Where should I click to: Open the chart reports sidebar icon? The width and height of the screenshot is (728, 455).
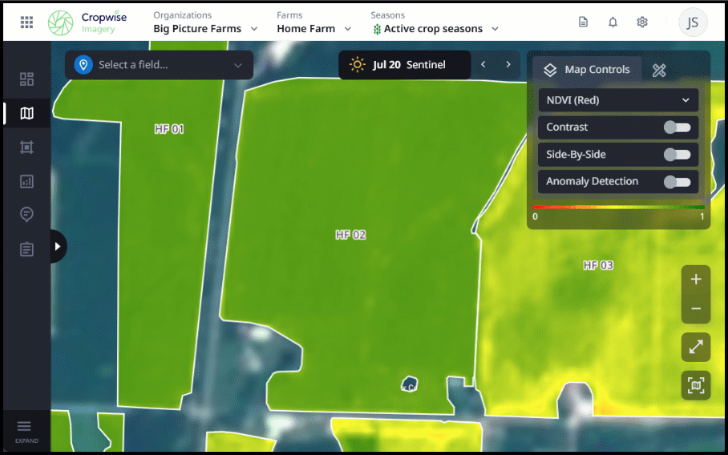click(26, 181)
